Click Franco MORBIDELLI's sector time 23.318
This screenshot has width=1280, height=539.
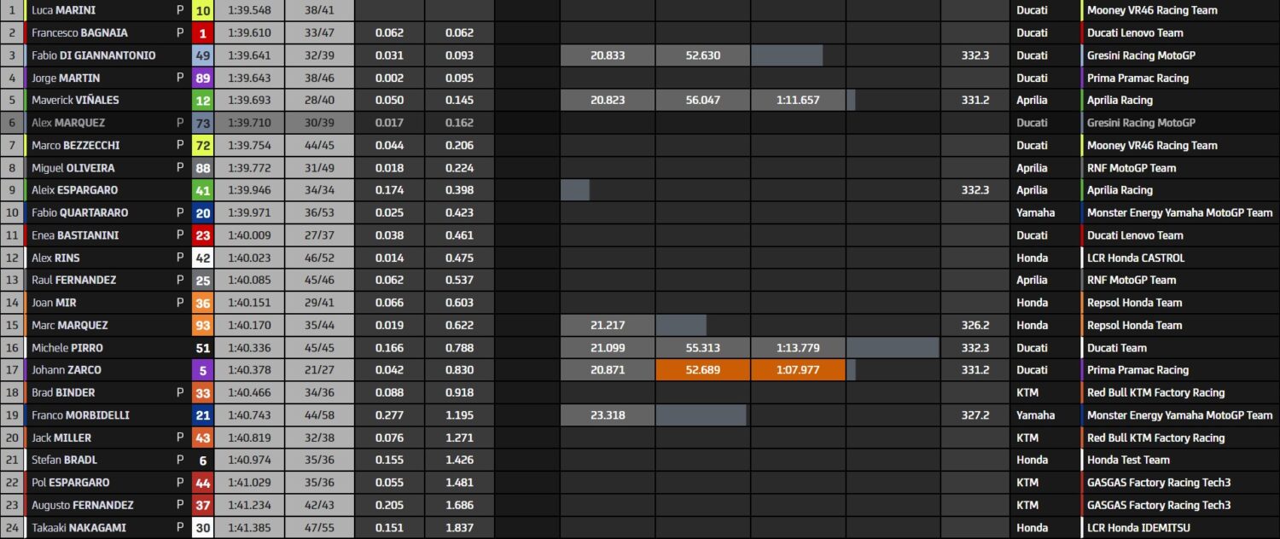[x=608, y=415]
